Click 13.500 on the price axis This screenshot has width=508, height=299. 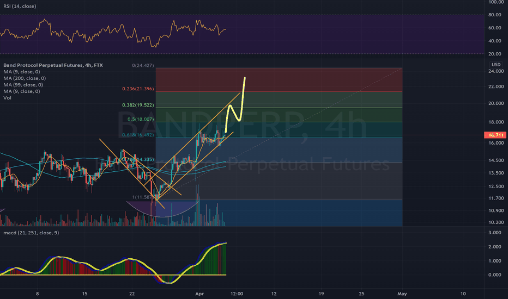point(496,173)
